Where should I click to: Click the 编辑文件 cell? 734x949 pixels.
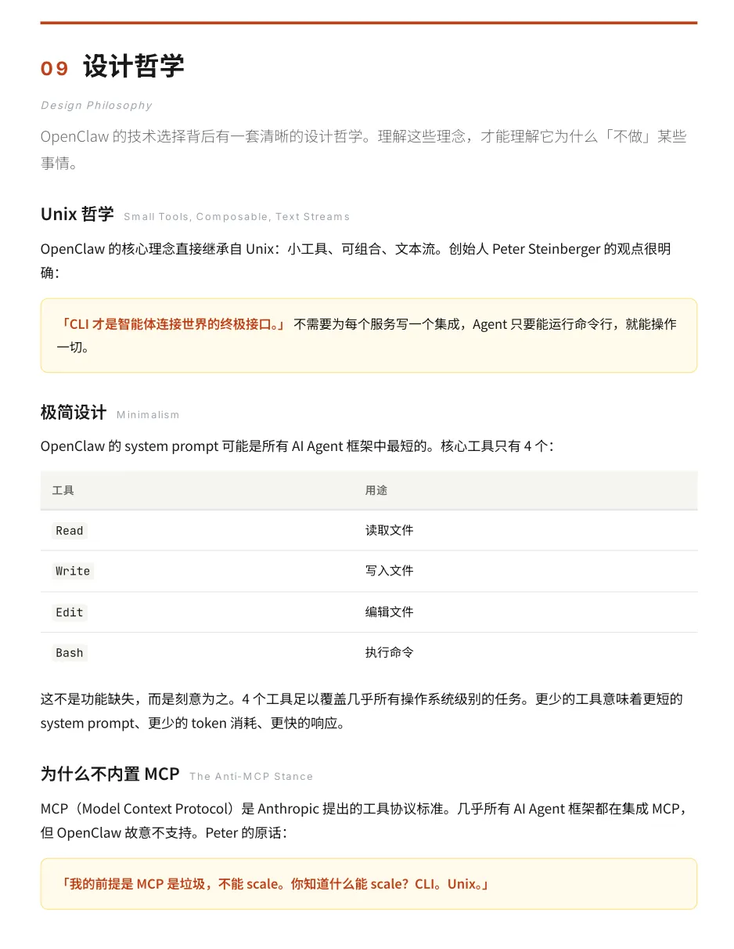pyautogui.click(x=389, y=612)
